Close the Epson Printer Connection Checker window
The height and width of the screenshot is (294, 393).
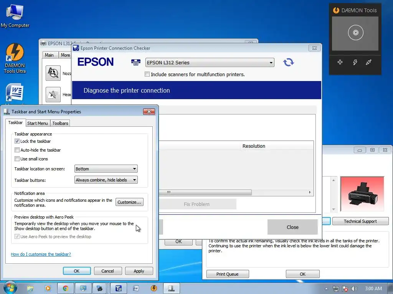pyautogui.click(x=315, y=48)
